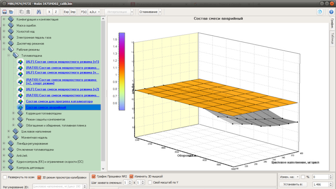Select Электронная педаль газа tree item

(x=34, y=37)
